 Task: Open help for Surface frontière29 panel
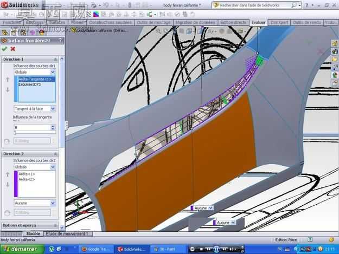(60, 41)
